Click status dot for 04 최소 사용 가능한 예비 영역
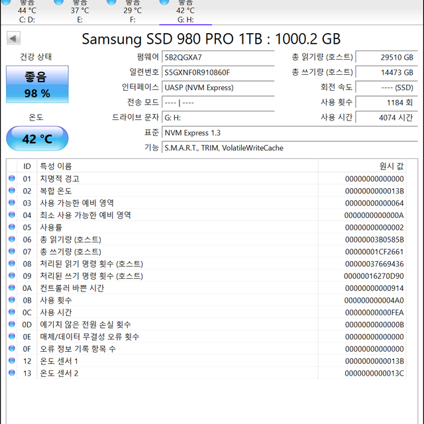 [x=12, y=215]
